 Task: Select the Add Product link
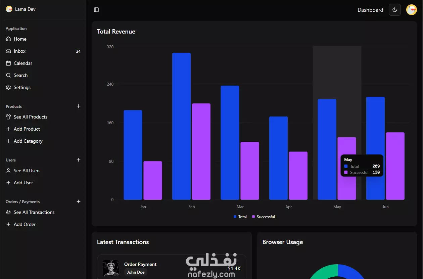[x=43, y=129]
